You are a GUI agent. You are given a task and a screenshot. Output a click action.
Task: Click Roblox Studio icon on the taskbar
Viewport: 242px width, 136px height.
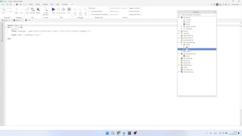pos(124,133)
